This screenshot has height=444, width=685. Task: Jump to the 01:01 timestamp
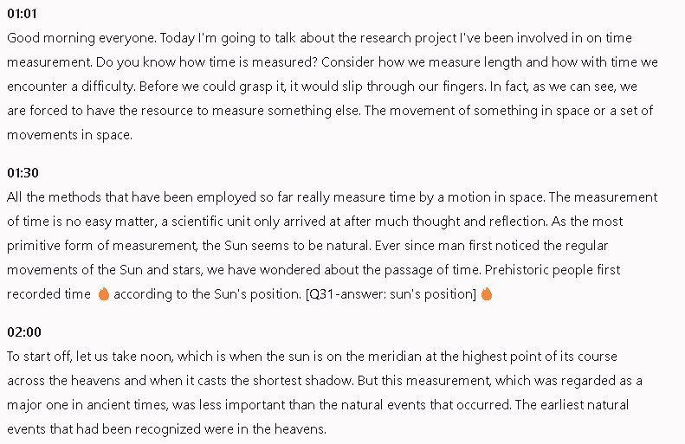pyautogui.click(x=22, y=14)
